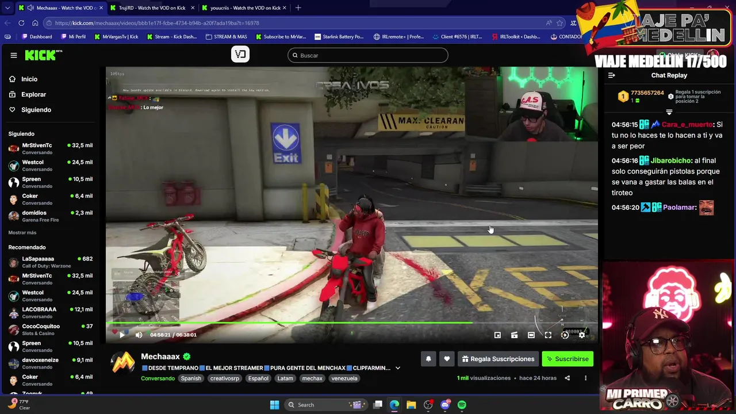Open the weather widget showing 77°F
736x414 pixels.
(18, 405)
